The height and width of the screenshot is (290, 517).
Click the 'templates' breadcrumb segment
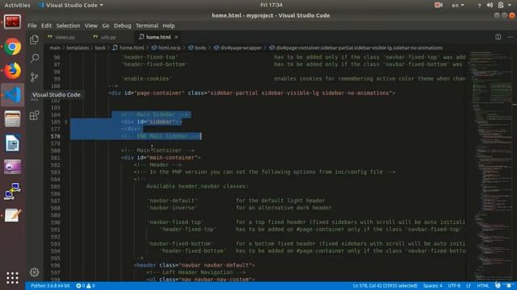coord(78,48)
